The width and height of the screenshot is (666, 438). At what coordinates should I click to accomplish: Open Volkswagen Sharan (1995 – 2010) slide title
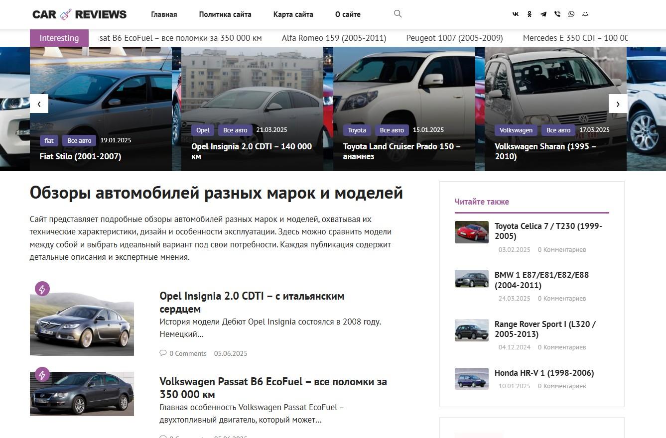(x=545, y=151)
